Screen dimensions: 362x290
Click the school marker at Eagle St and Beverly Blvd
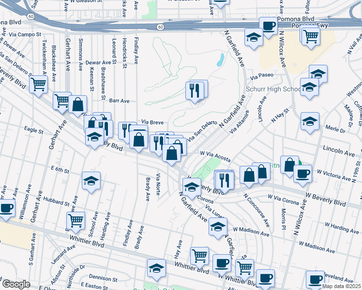coord(94,138)
